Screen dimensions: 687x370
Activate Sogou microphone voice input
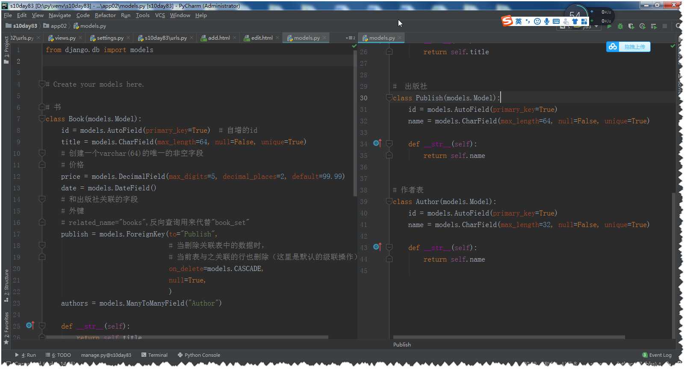click(x=547, y=21)
